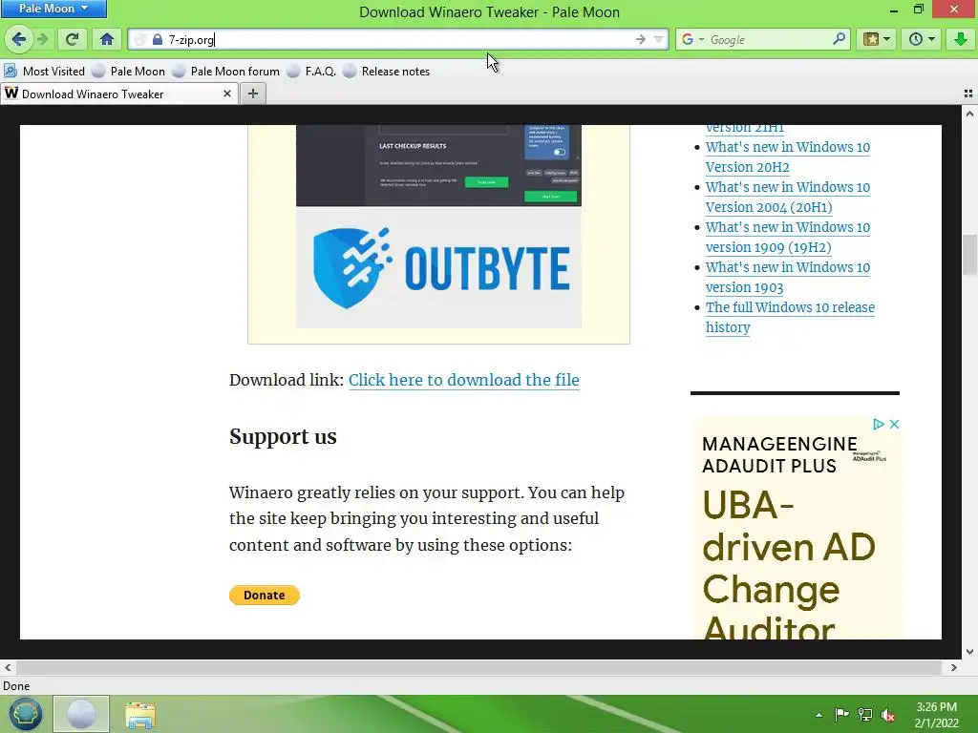978x733 pixels.
Task: Open the Google search engine selector
Action: pos(692,40)
